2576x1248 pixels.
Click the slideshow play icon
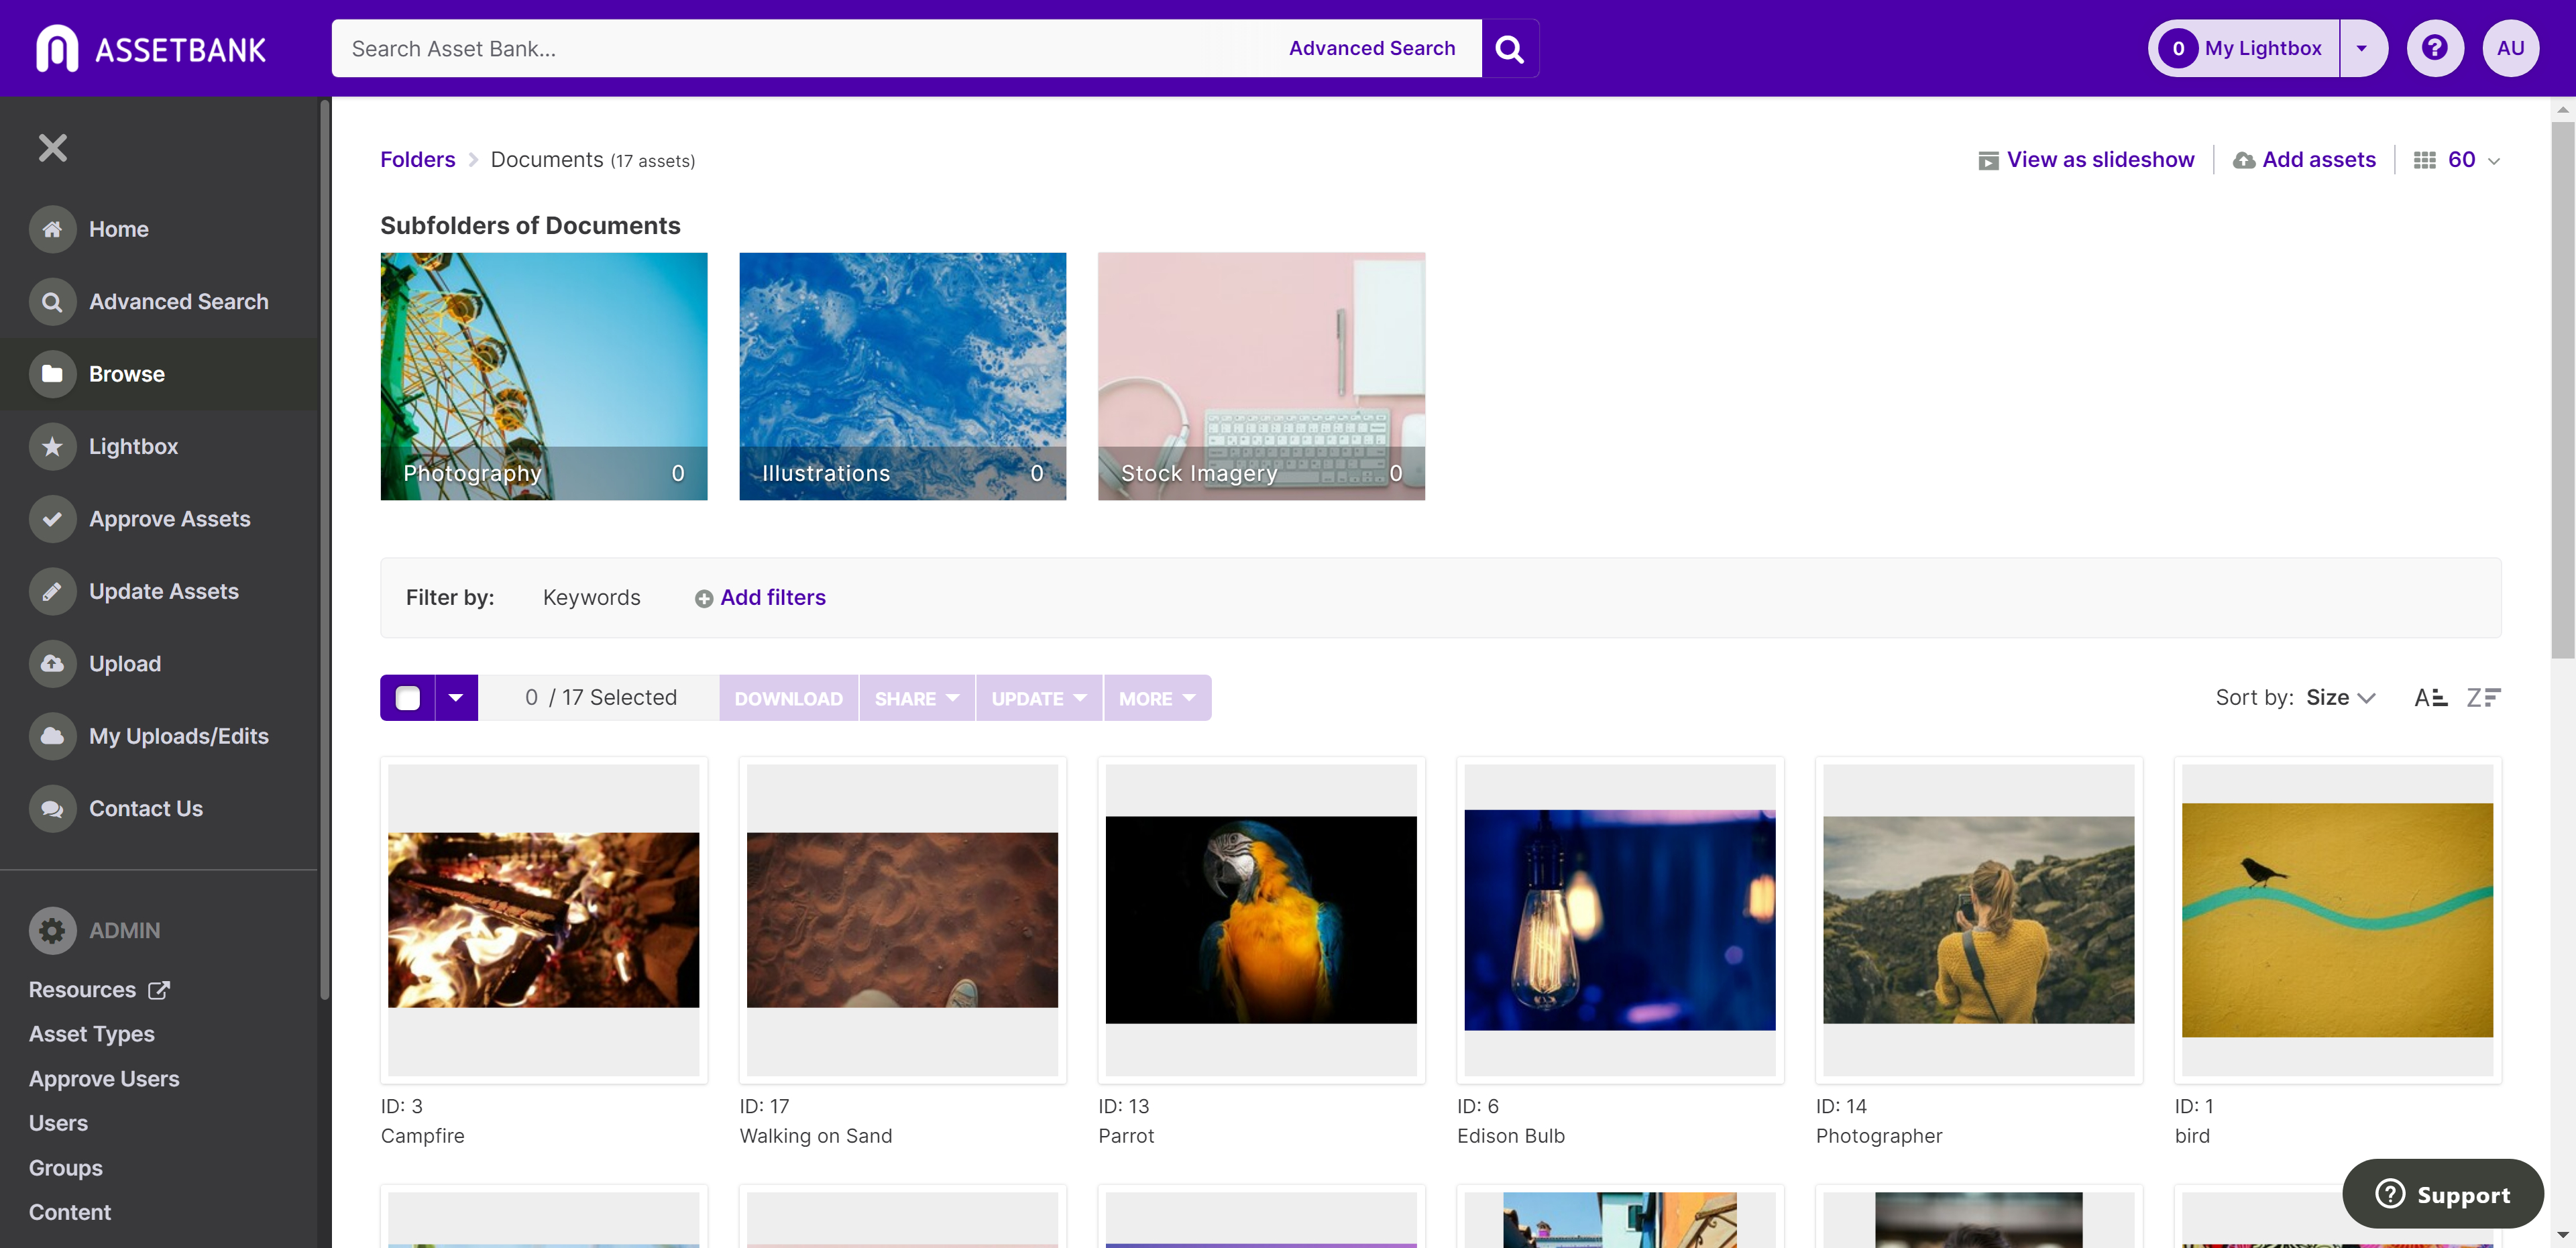pos(1988,161)
